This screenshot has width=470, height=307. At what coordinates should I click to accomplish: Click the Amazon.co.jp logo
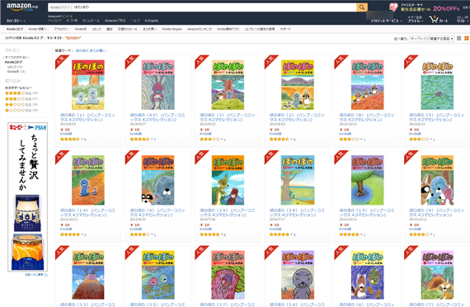click(22, 7)
